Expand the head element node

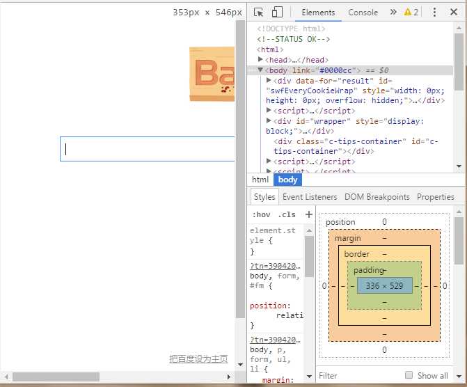point(260,59)
